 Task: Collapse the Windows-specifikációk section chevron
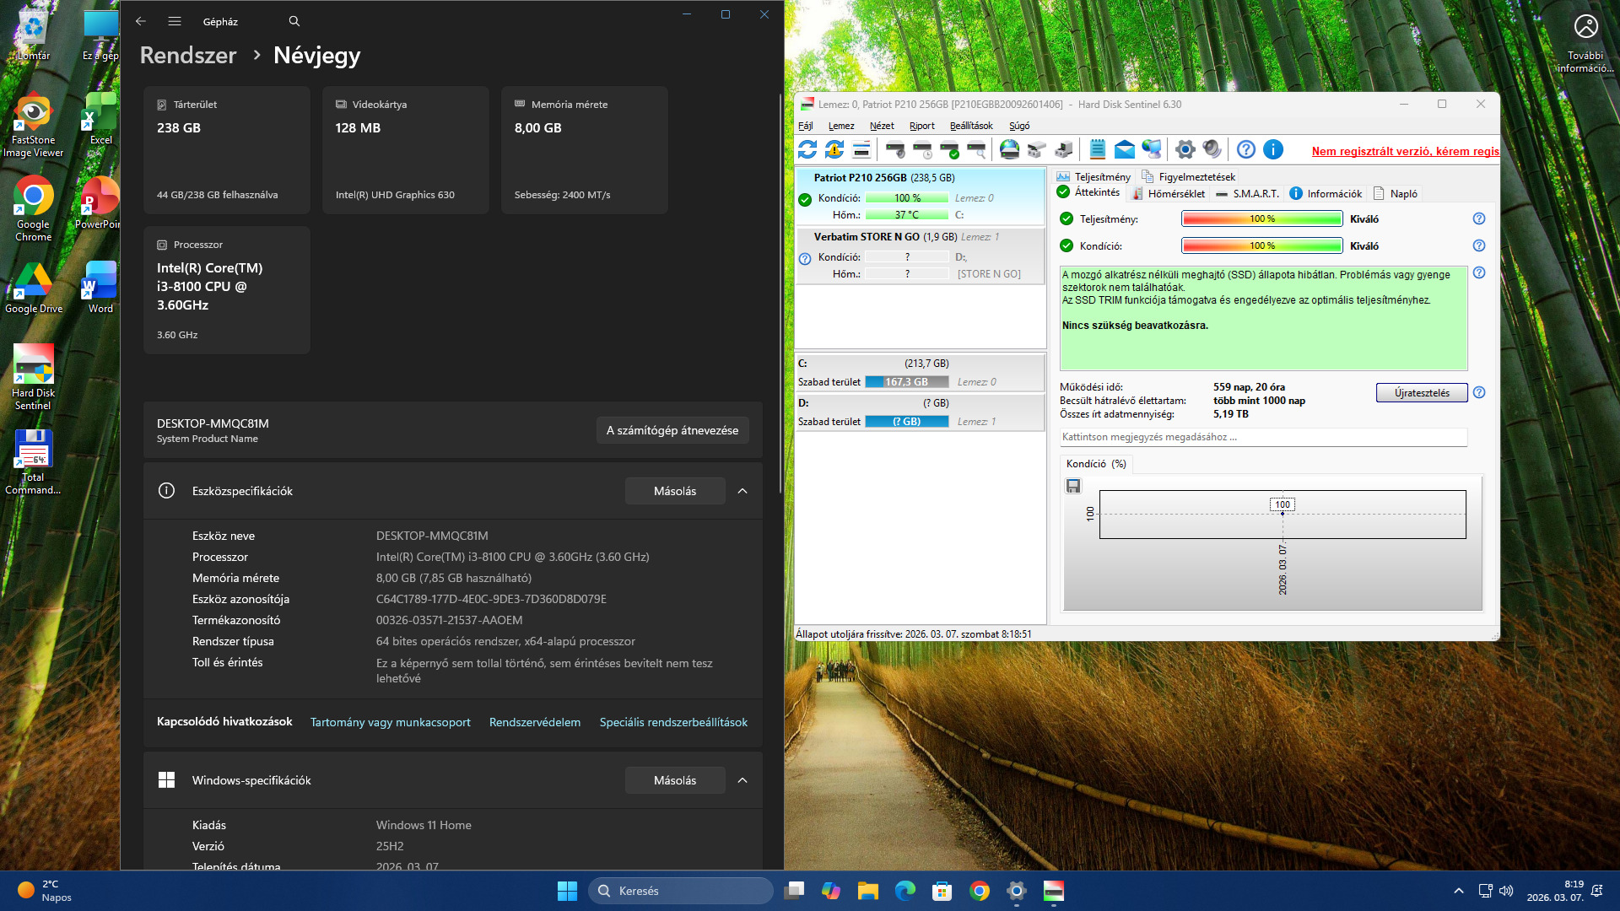[742, 780]
